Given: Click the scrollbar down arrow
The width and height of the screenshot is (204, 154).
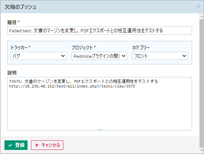Looking at the screenshot, I should pyautogui.click(x=202, y=150).
